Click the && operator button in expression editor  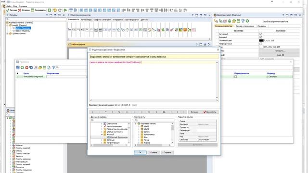point(164,112)
